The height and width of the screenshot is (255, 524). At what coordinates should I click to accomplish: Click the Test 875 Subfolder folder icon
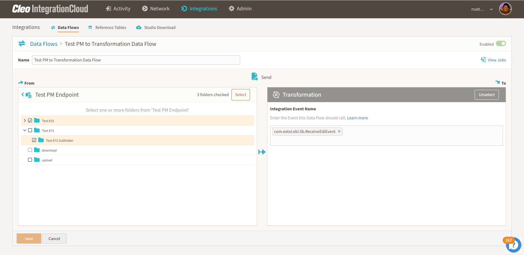coord(41,140)
